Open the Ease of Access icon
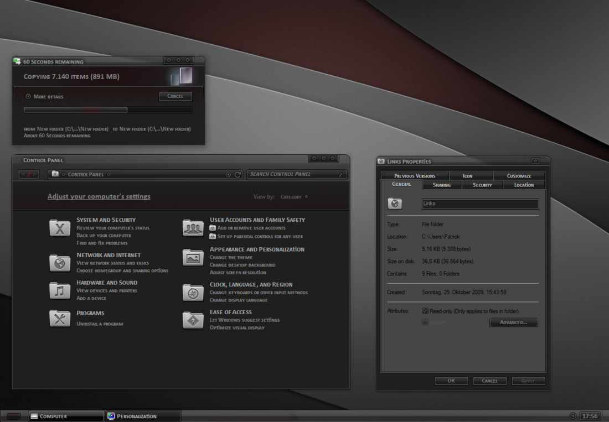The image size is (609, 422). pos(193,320)
